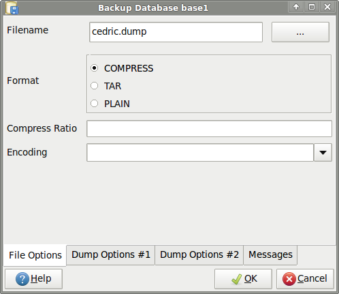
Task: Click the Backup Database base1 title bar
Action: coord(153,8)
